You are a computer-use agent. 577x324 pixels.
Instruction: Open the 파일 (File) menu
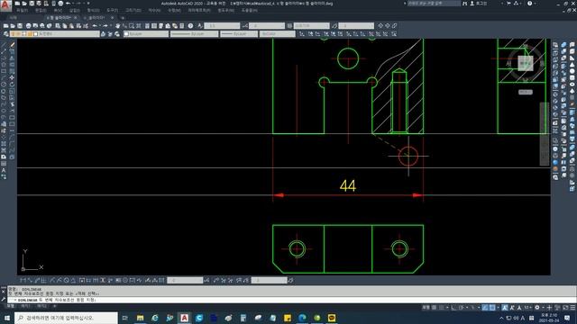tap(22, 11)
